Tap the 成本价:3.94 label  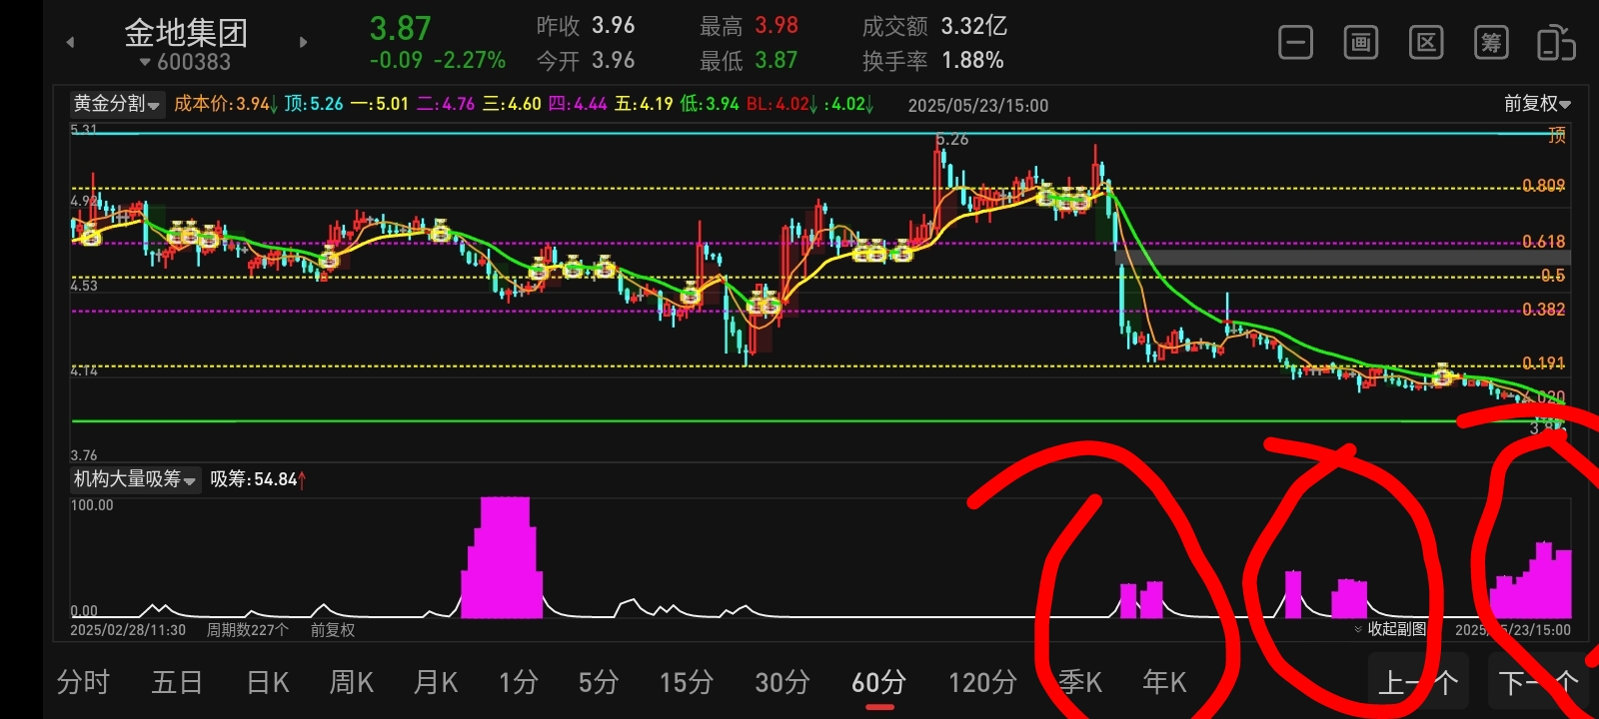pos(226,104)
